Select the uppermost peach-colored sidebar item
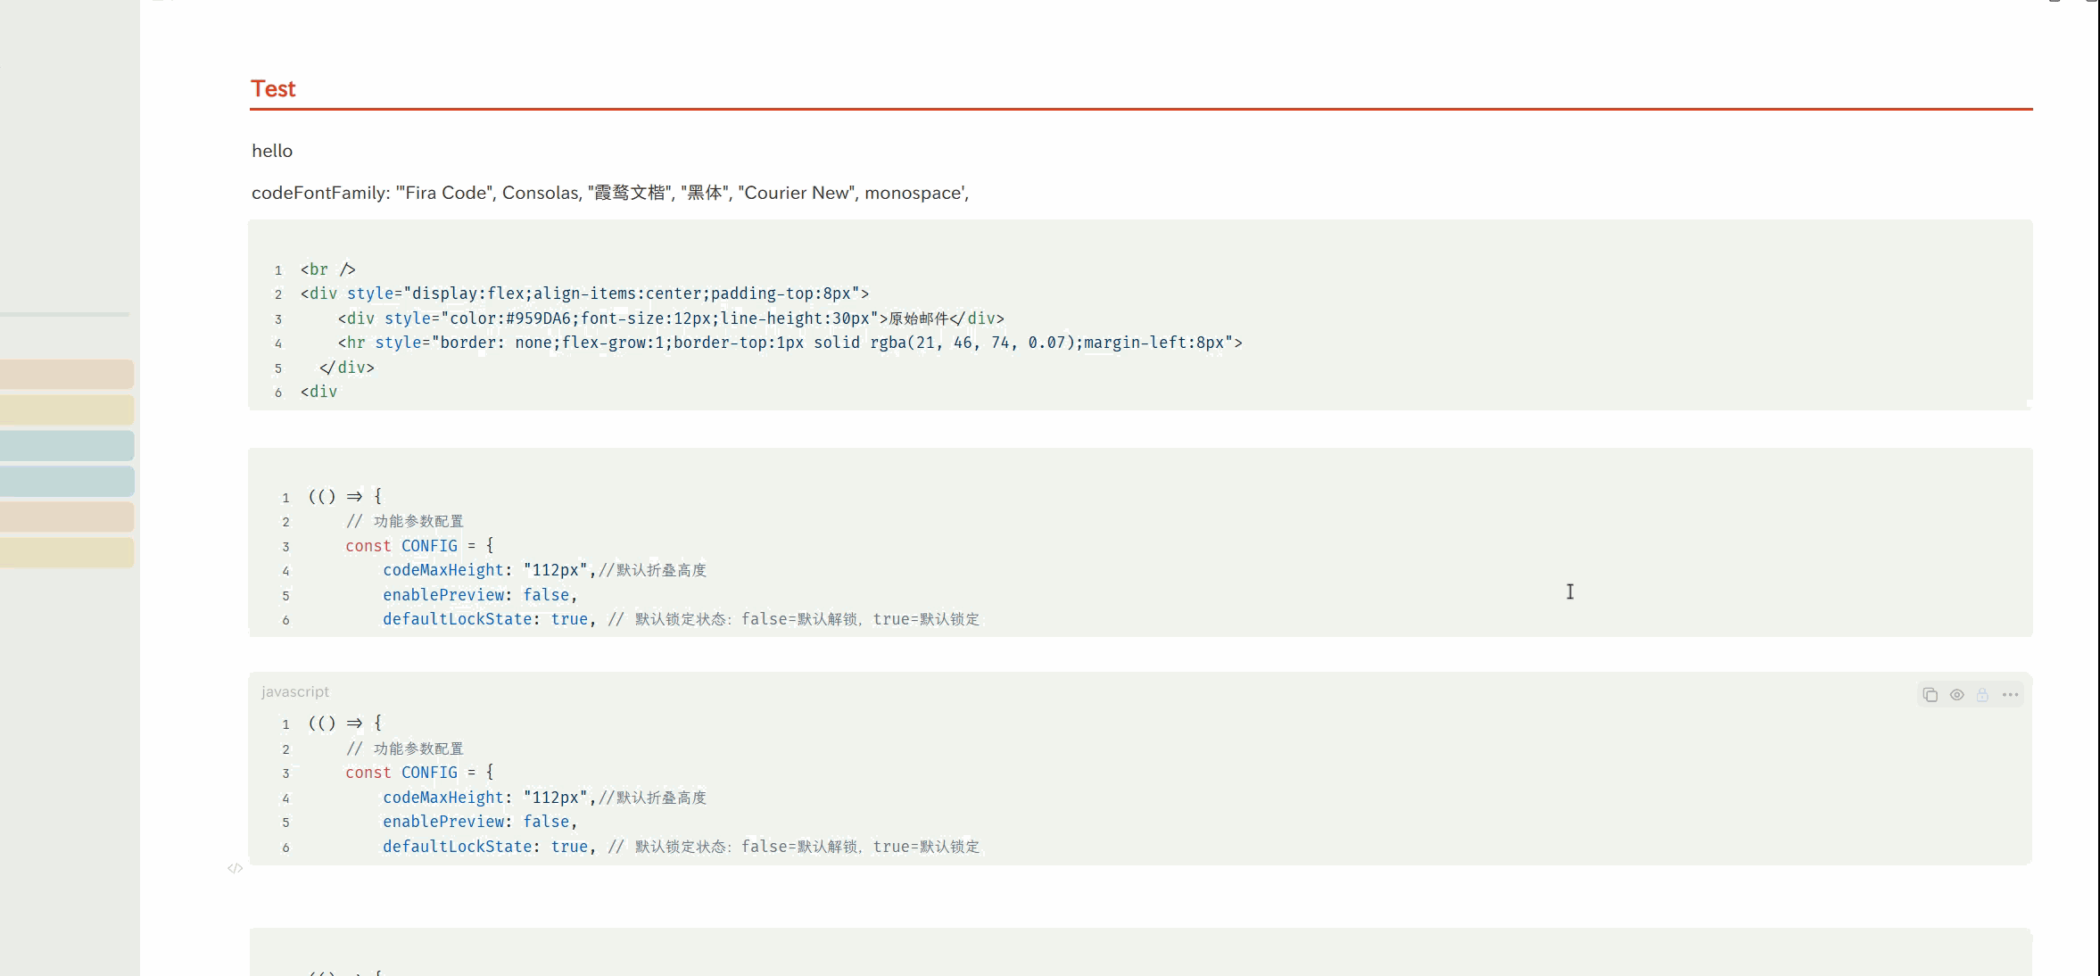The image size is (2100, 976). (x=66, y=375)
